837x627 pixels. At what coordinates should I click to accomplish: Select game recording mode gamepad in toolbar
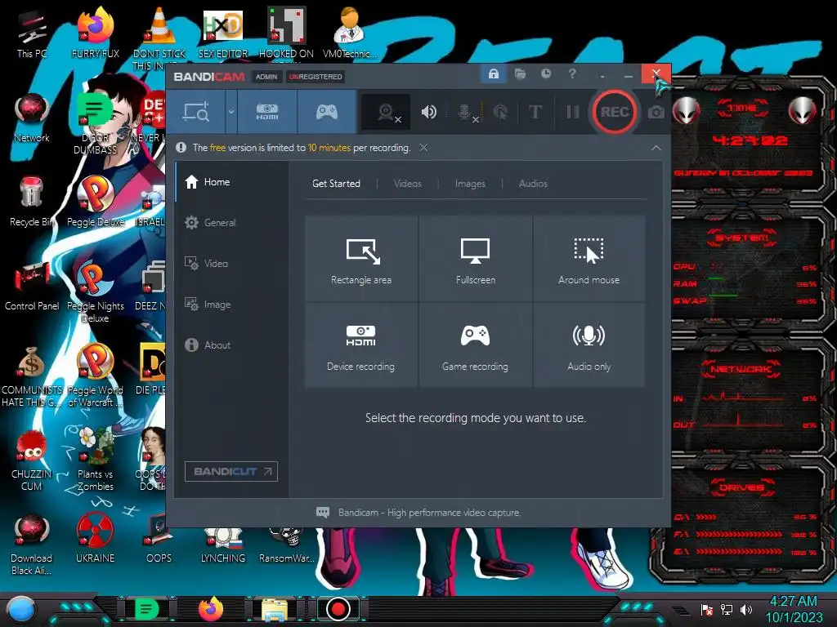click(327, 112)
